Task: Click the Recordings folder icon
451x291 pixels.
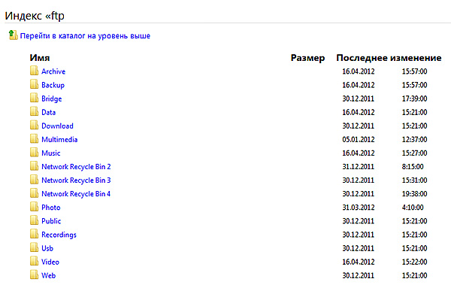Action: pos(34,235)
